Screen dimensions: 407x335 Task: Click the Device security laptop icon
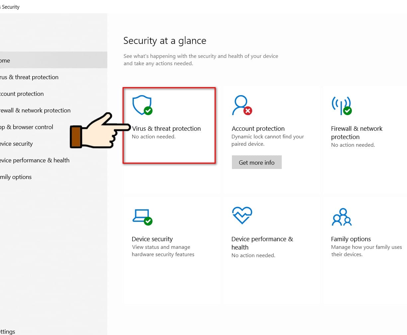pyautogui.click(x=142, y=216)
